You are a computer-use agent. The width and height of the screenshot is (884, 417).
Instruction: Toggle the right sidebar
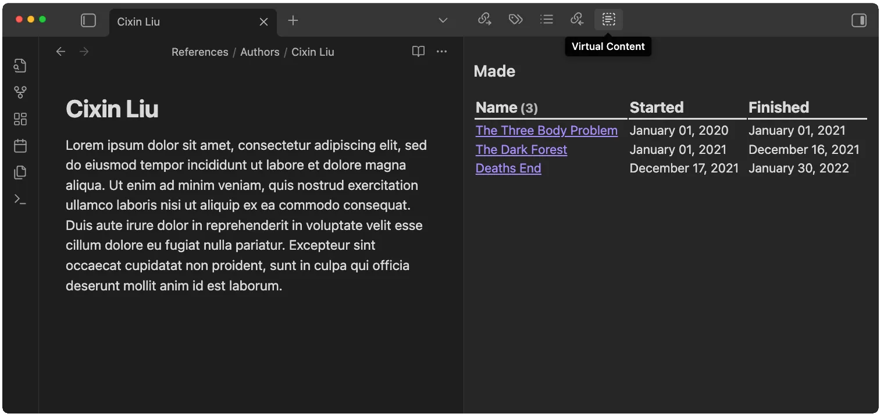pos(859,21)
